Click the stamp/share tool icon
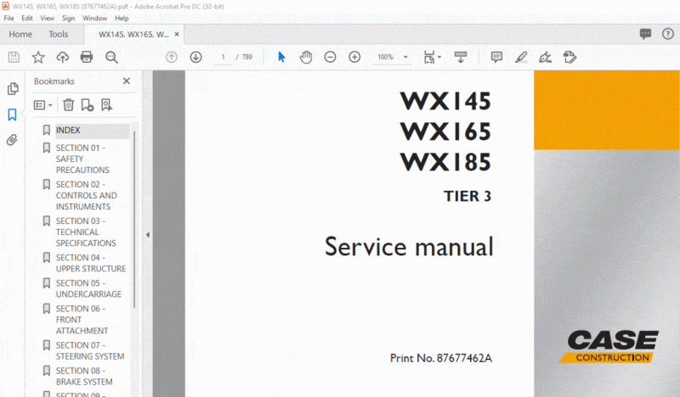 [x=569, y=57]
